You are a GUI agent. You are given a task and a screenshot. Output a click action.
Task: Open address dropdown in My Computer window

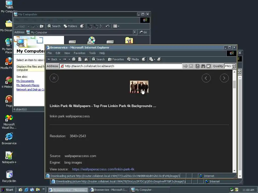tap(135, 32)
